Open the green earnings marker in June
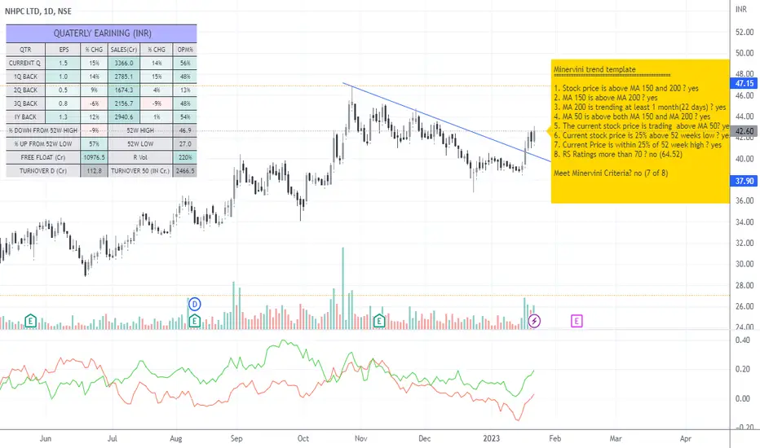The height and width of the screenshot is (448, 760). point(30,321)
